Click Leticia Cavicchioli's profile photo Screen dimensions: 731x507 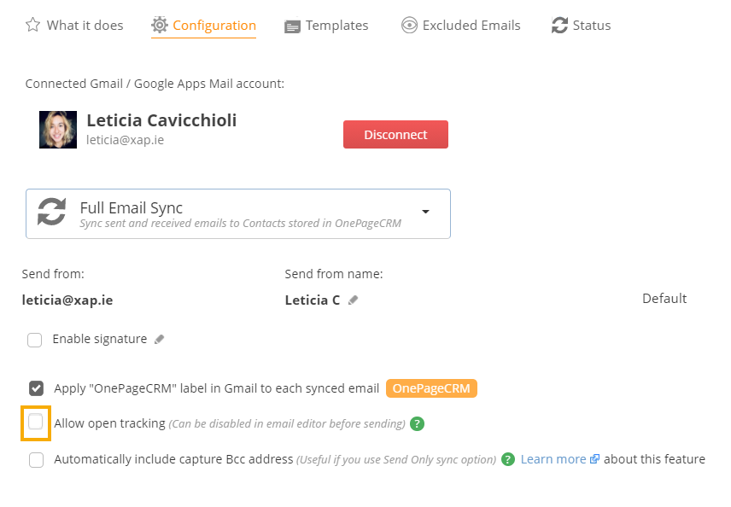point(58,130)
